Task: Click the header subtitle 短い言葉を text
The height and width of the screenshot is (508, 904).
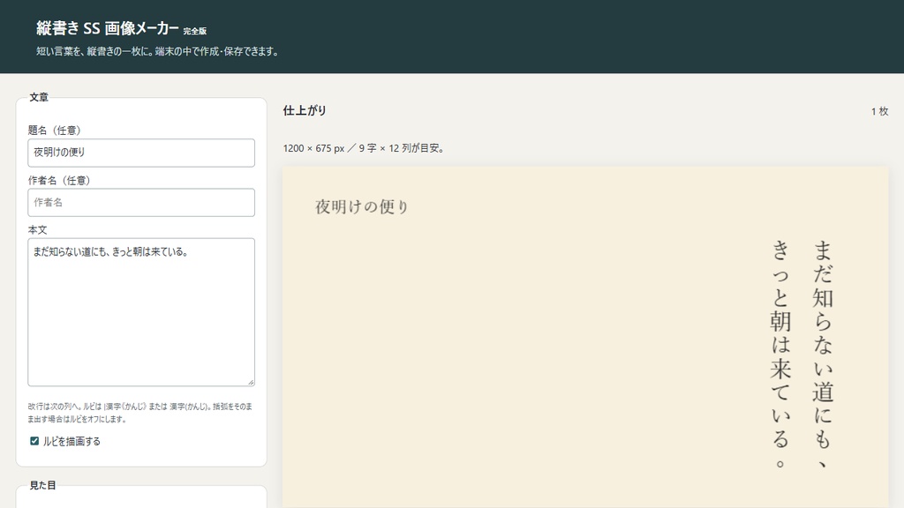Action: click(x=159, y=51)
